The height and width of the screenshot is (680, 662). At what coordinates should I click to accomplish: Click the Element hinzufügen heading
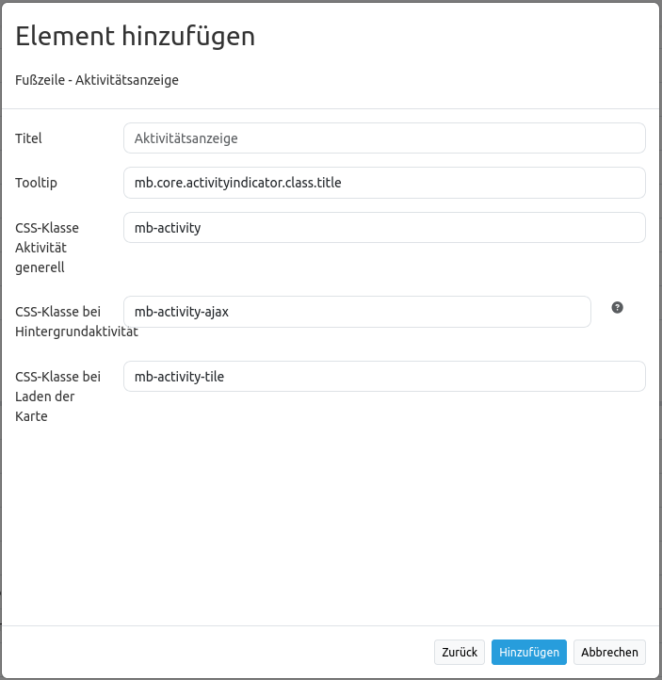coord(136,37)
